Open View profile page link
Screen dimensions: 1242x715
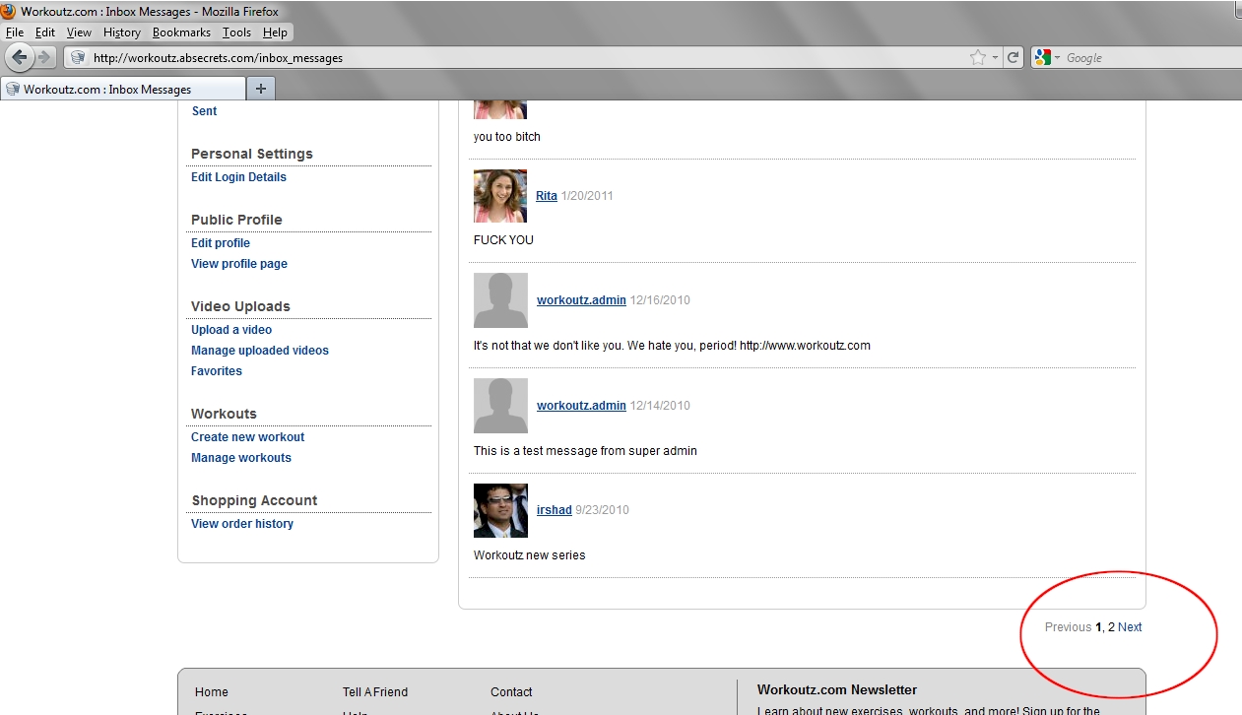tap(239, 264)
